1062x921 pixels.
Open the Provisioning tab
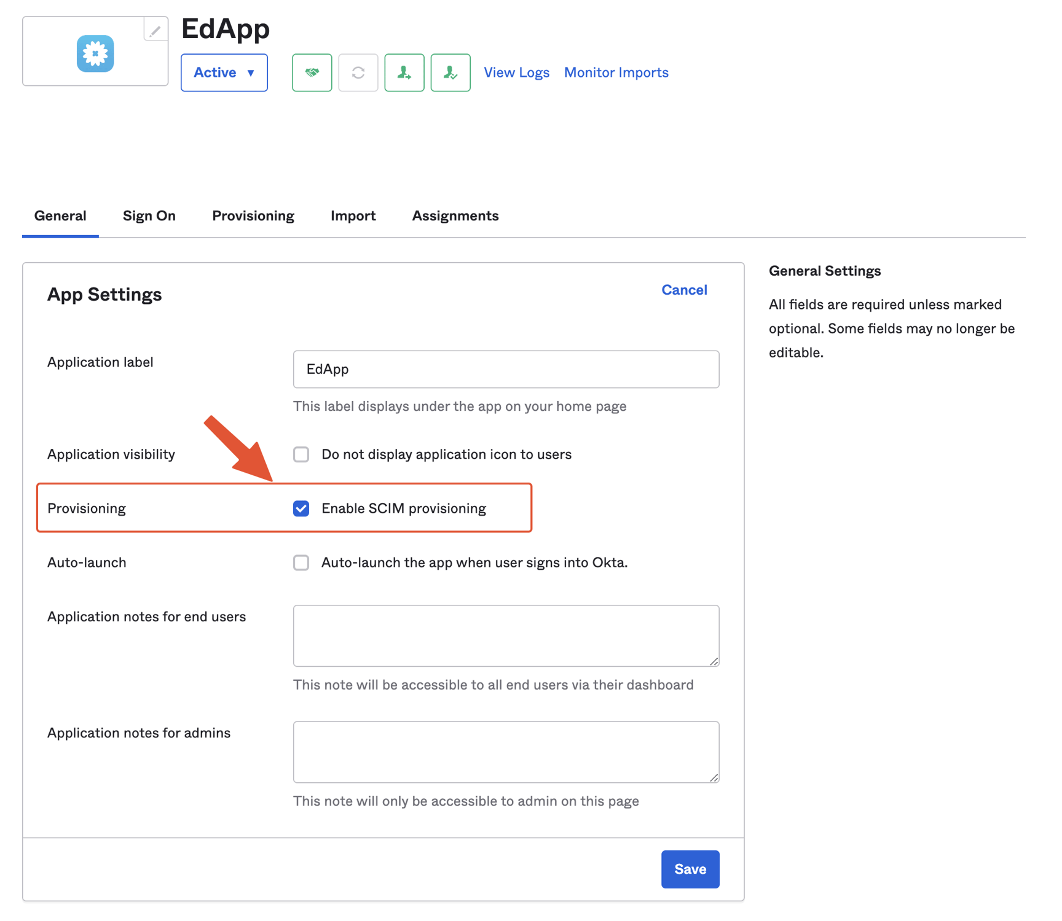253,216
